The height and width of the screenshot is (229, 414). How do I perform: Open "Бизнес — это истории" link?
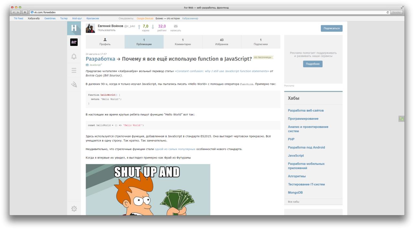pyautogui.click(x=168, y=18)
